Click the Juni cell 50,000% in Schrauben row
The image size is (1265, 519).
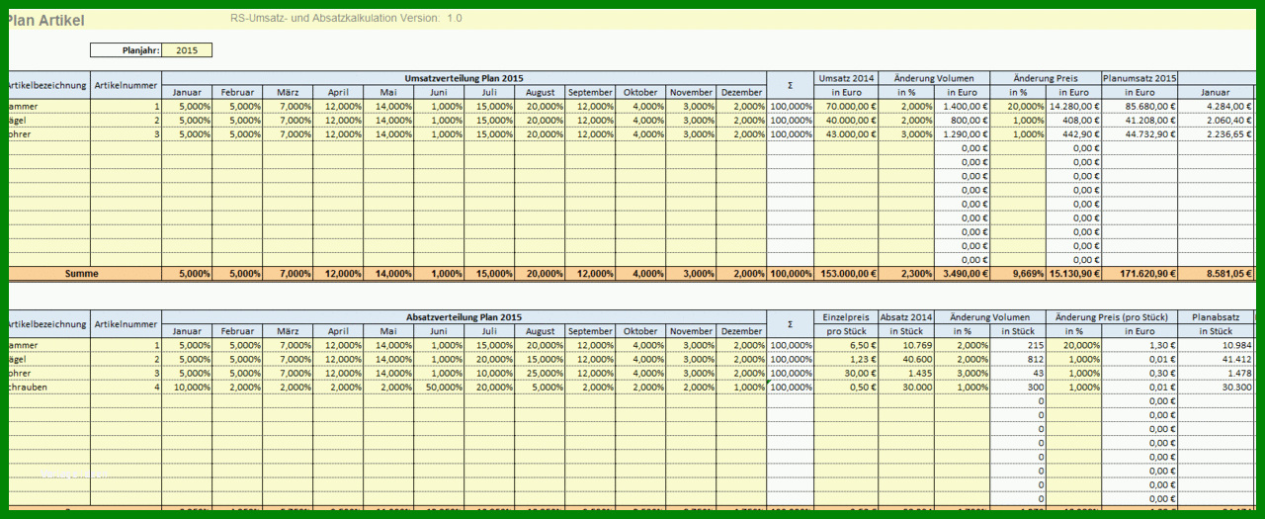[x=439, y=387]
